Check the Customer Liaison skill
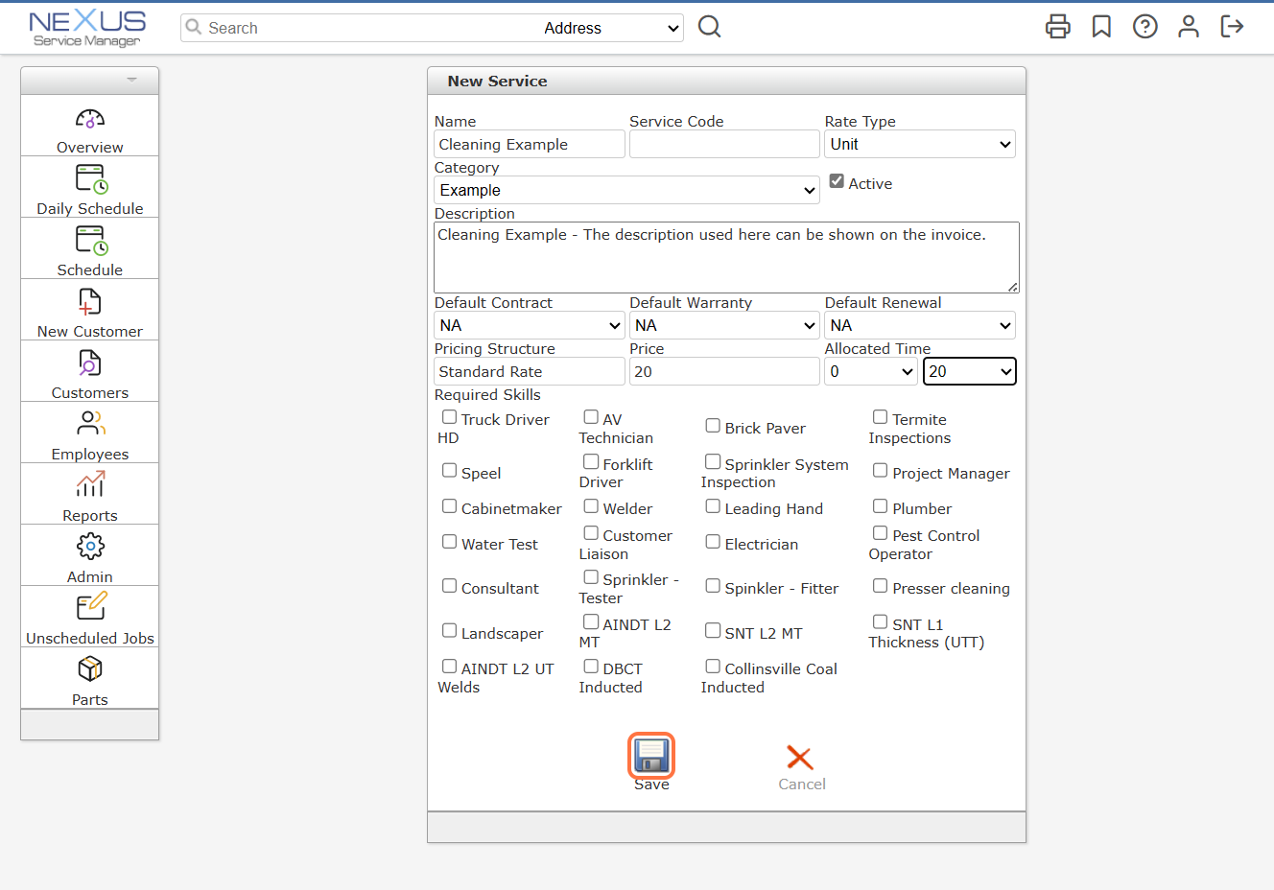The height and width of the screenshot is (890, 1274). 591,533
